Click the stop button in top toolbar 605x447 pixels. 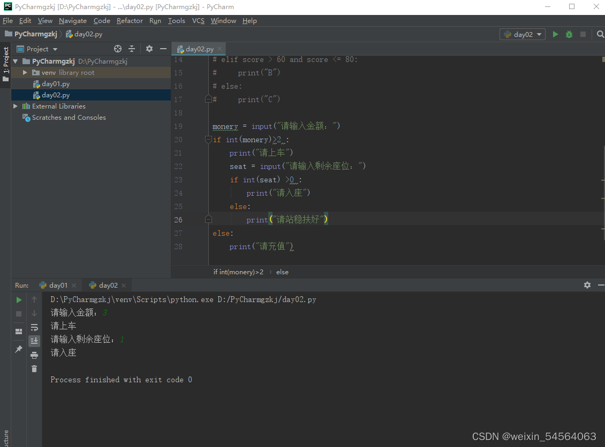pos(583,34)
